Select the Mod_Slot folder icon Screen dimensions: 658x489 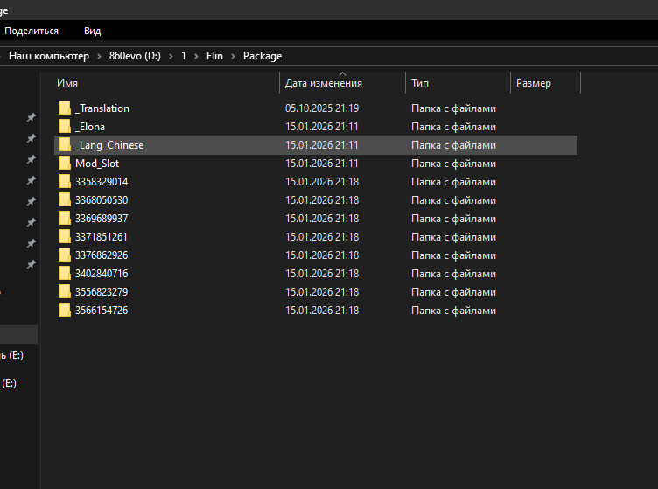(65, 163)
